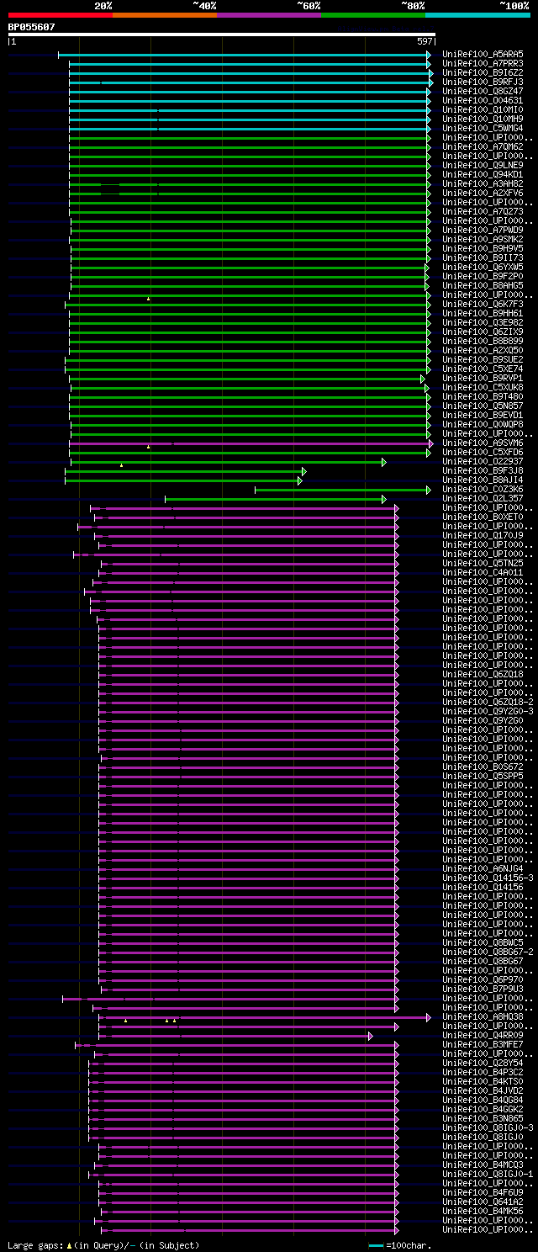538x1252 pixels.
Task: Open hit UniRef100_A5ARA5
Action: [483, 54]
